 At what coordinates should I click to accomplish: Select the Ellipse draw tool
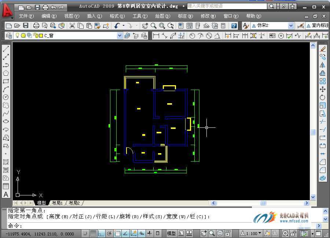[6, 121]
